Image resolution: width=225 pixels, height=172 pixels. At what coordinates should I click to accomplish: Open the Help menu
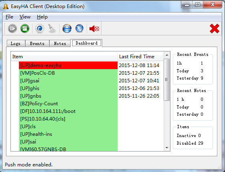coord(42,17)
